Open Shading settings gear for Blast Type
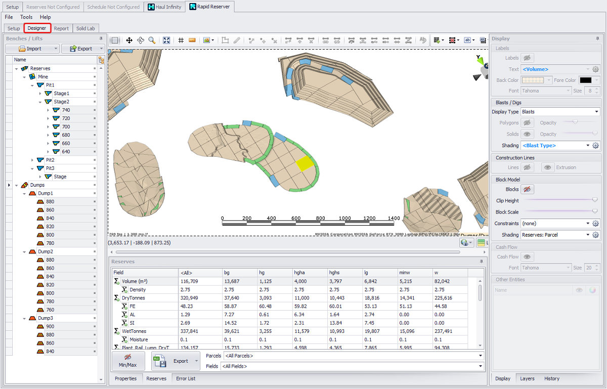Viewport: 607px width, 389px height. (595, 146)
